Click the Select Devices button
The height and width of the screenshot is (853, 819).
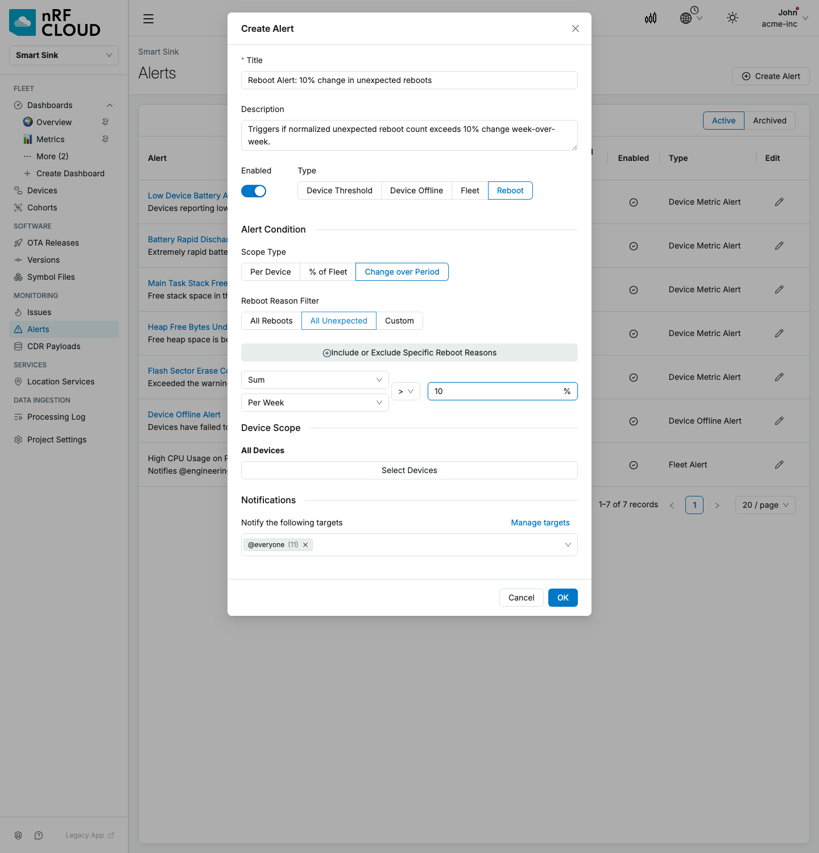coord(409,470)
